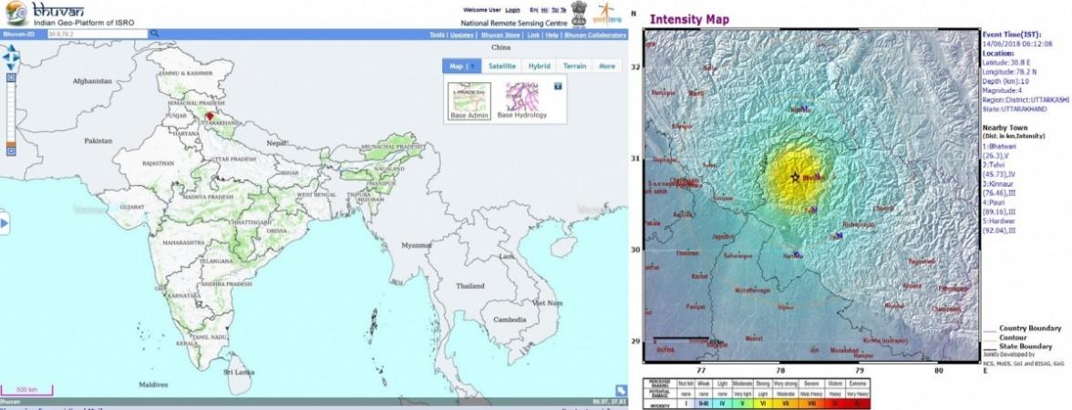This screenshot has width=1072, height=410.
Task: Open the Bhuvan Store link
Action: click(x=499, y=35)
